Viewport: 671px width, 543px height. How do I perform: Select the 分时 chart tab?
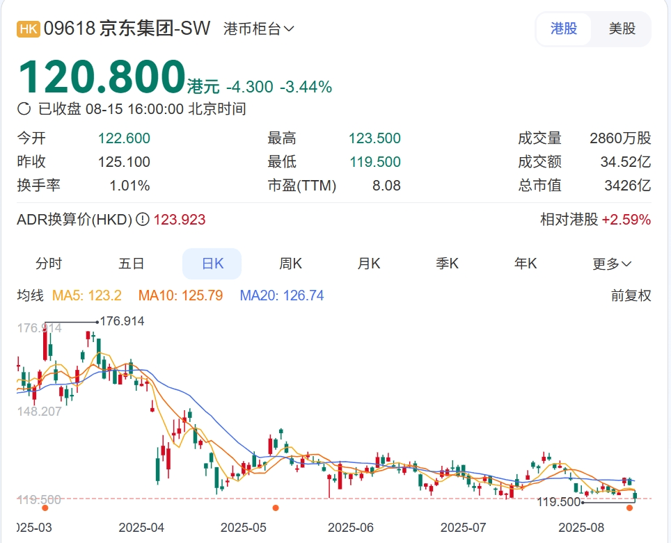pyautogui.click(x=49, y=264)
